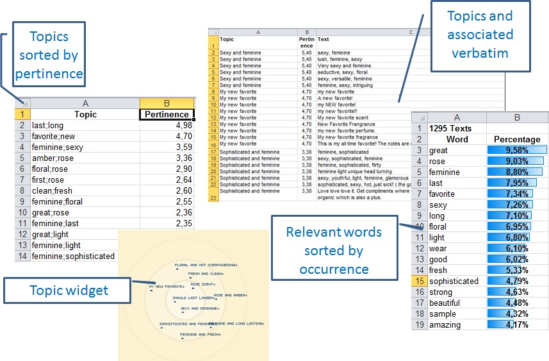Click pertinence value 2,90

(x=167, y=169)
